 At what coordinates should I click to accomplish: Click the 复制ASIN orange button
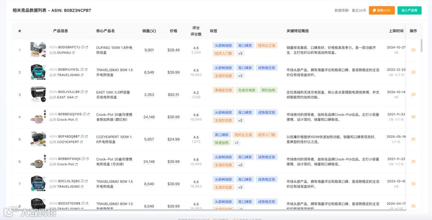pos(382,10)
